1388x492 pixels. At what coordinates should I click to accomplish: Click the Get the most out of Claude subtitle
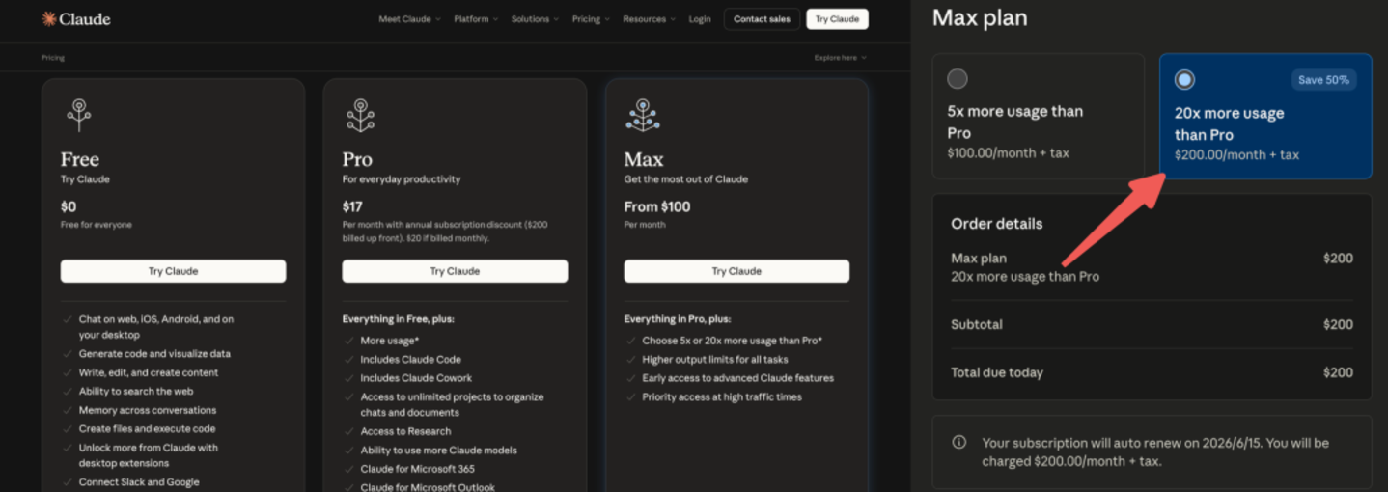click(x=686, y=179)
